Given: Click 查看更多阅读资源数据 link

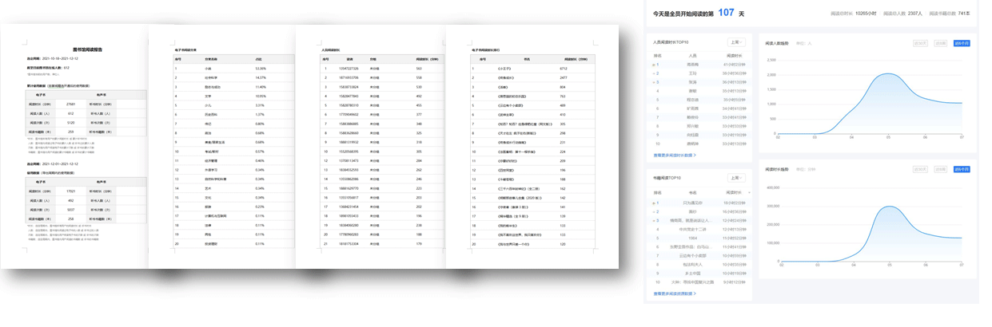Looking at the screenshot, I should 675,294.
